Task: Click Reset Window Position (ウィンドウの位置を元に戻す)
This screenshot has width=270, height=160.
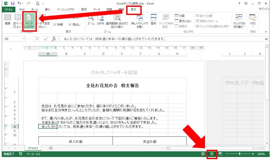Action: [212, 26]
